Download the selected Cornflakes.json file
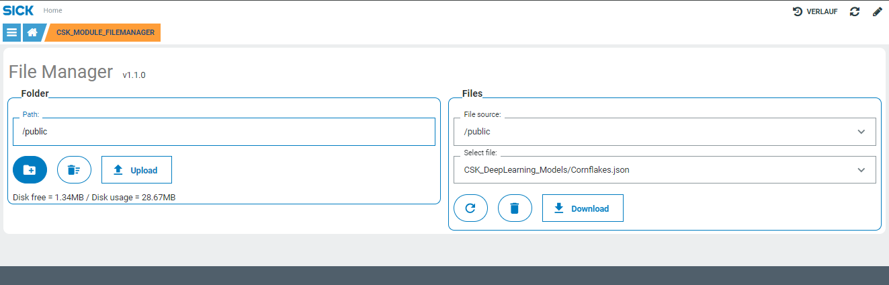 click(x=583, y=208)
